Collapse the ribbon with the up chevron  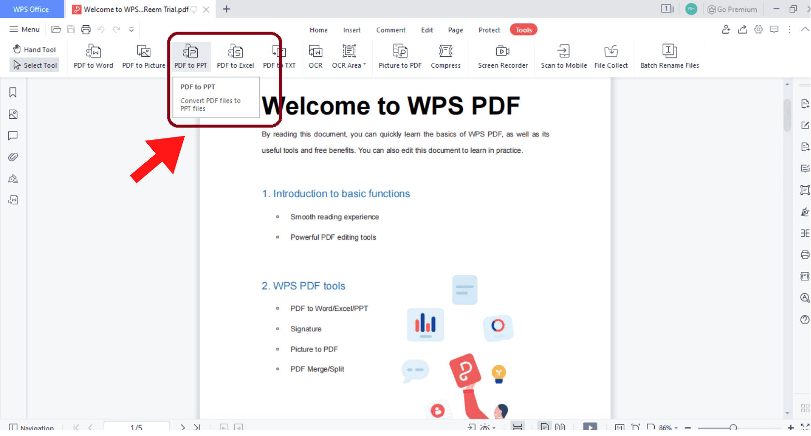(805, 30)
